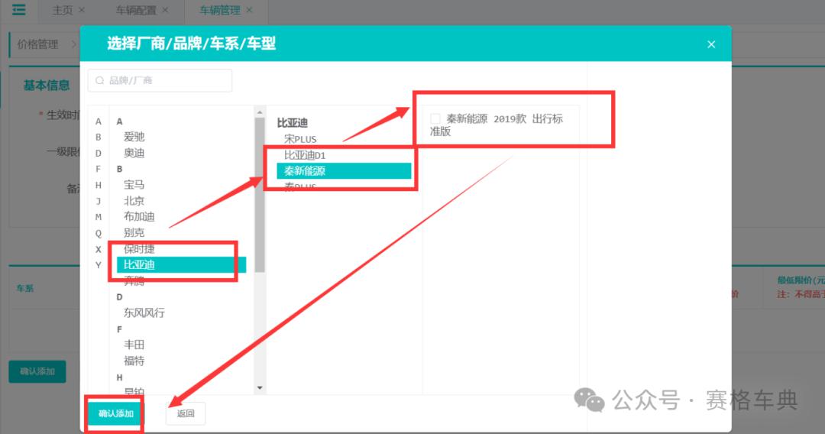
Task: Select the brand 福特
Action: (x=134, y=361)
